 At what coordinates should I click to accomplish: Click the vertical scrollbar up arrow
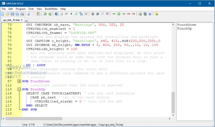(173, 25)
